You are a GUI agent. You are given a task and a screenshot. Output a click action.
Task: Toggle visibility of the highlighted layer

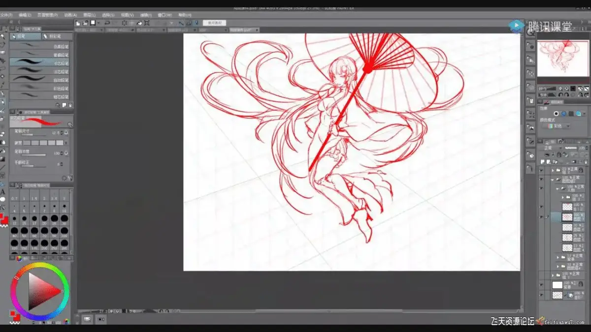coord(541,217)
